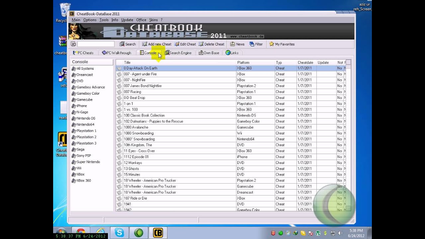
Task: Open the Info menu
Action: [x=115, y=20]
